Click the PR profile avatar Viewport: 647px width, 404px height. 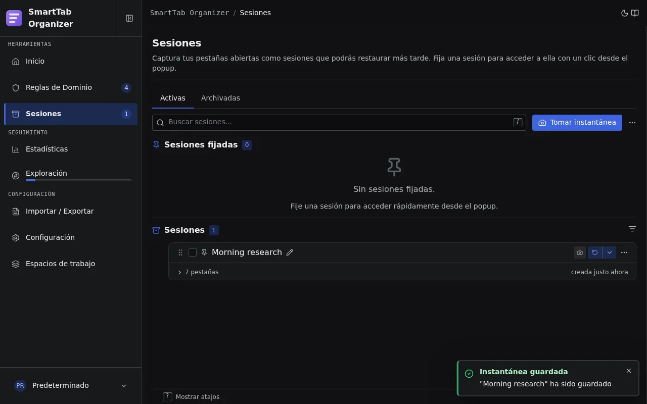click(x=20, y=385)
